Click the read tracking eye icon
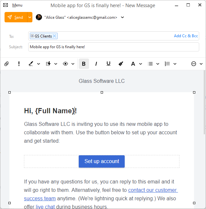This screenshot has width=206, height=209. click(x=65, y=64)
